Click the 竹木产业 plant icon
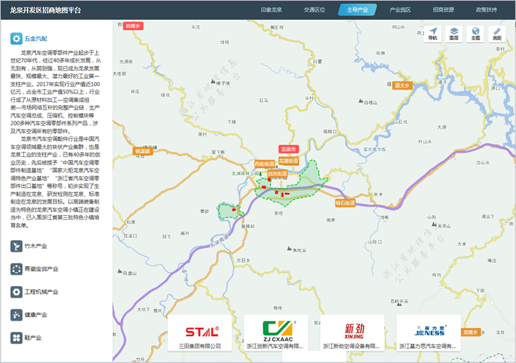This screenshot has height=363, width=516. coord(16,246)
